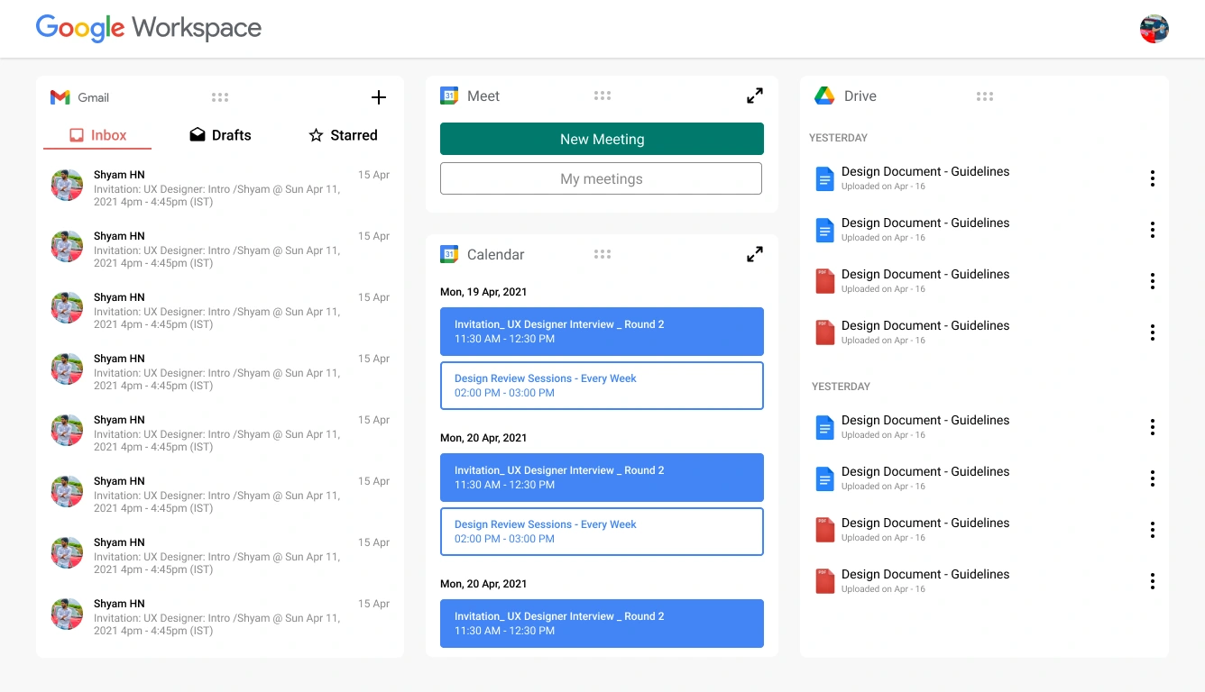The width and height of the screenshot is (1205, 692).
Task: Switch to the Starred tab
Action: click(343, 135)
